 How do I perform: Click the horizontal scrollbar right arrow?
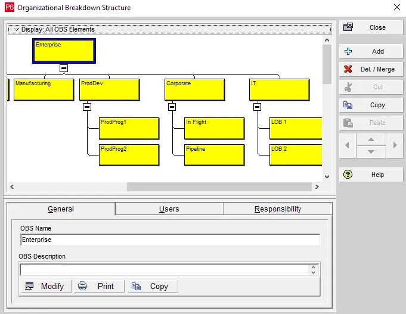(317, 186)
